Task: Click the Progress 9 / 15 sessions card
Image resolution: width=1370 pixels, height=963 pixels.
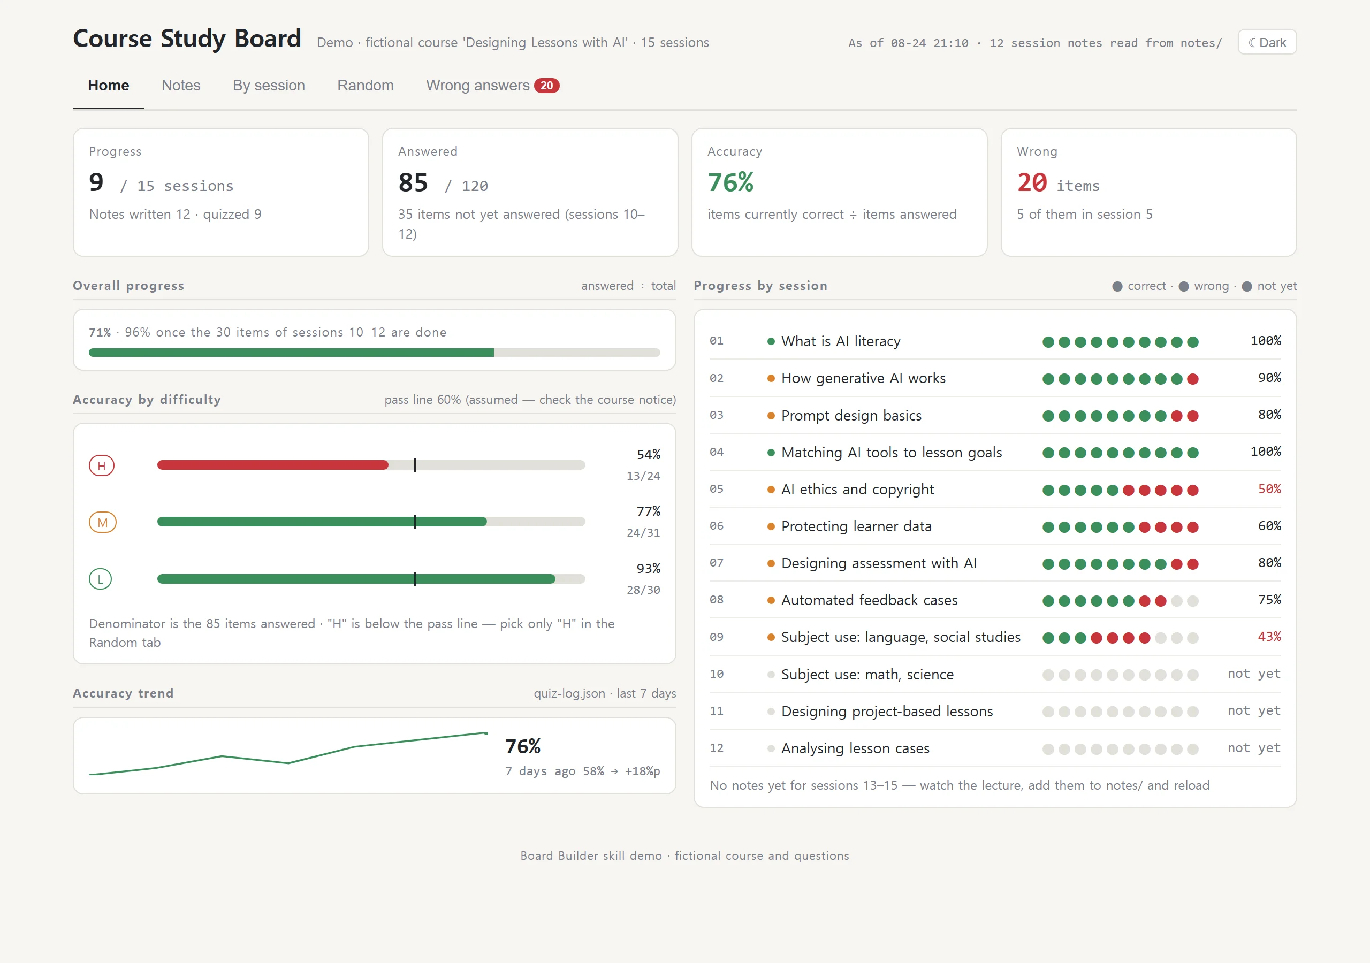Action: coord(221,192)
